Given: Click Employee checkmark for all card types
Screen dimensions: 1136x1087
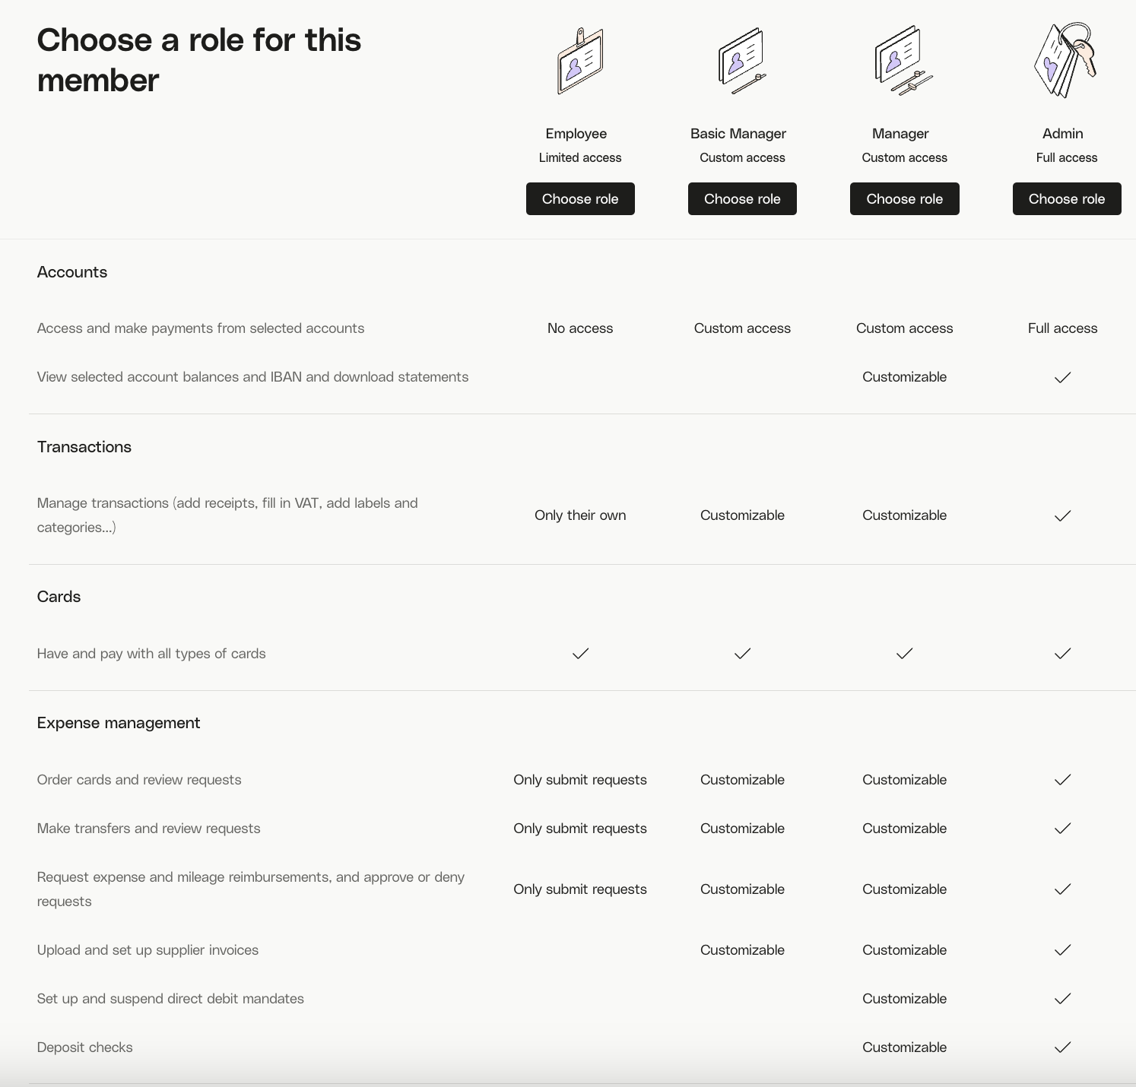Looking at the screenshot, I should pos(580,654).
